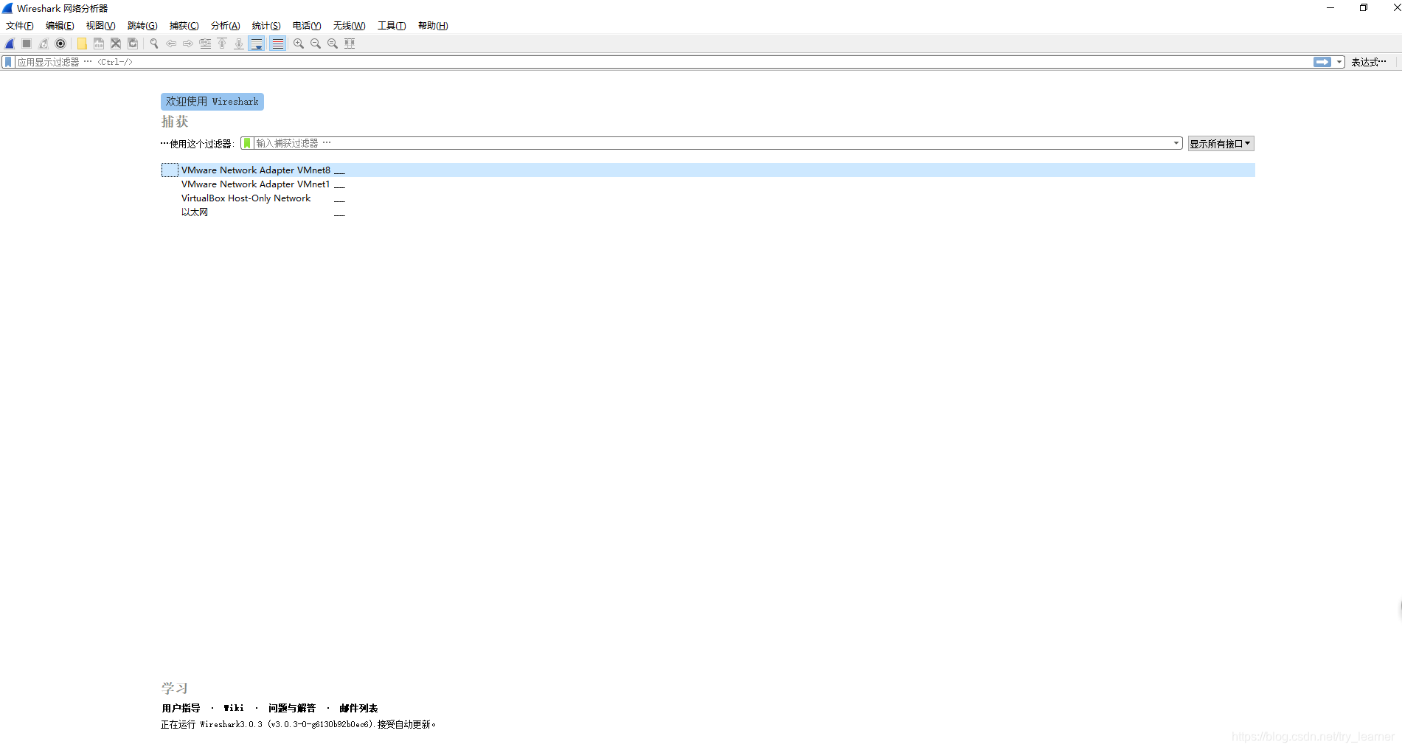Close the capture file icon
The image size is (1402, 750).
click(116, 44)
